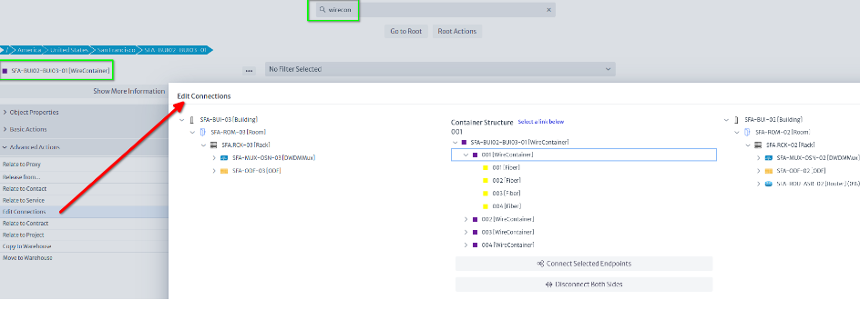860x330 pixels.
Task: Expand the 004 WireContainer node
Action: (x=466, y=245)
